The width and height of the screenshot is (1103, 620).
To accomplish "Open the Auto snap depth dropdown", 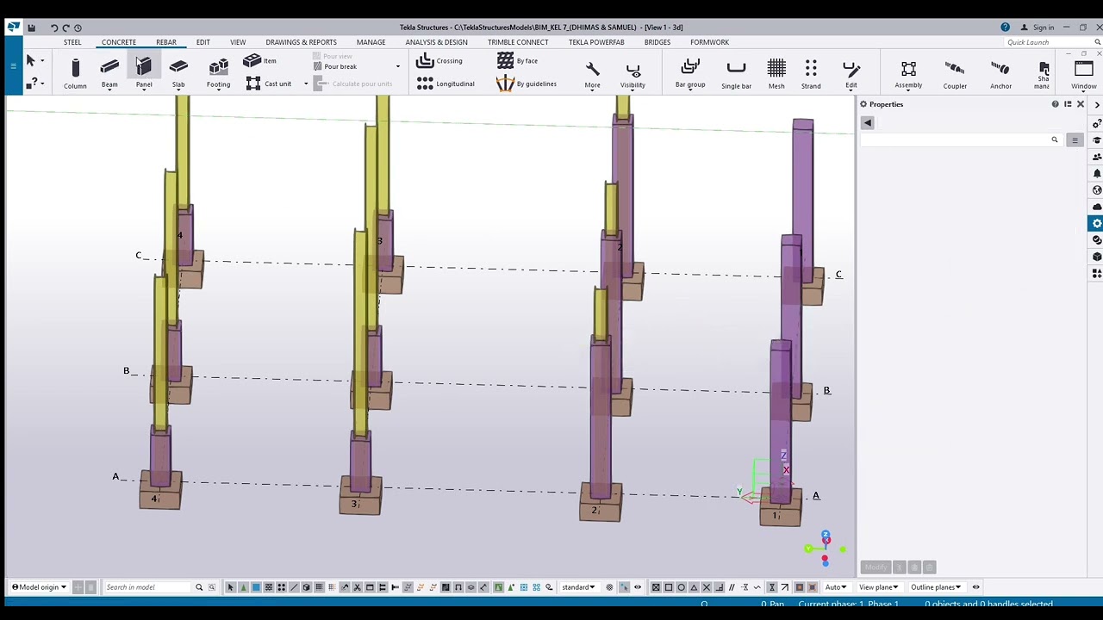I will [836, 587].
